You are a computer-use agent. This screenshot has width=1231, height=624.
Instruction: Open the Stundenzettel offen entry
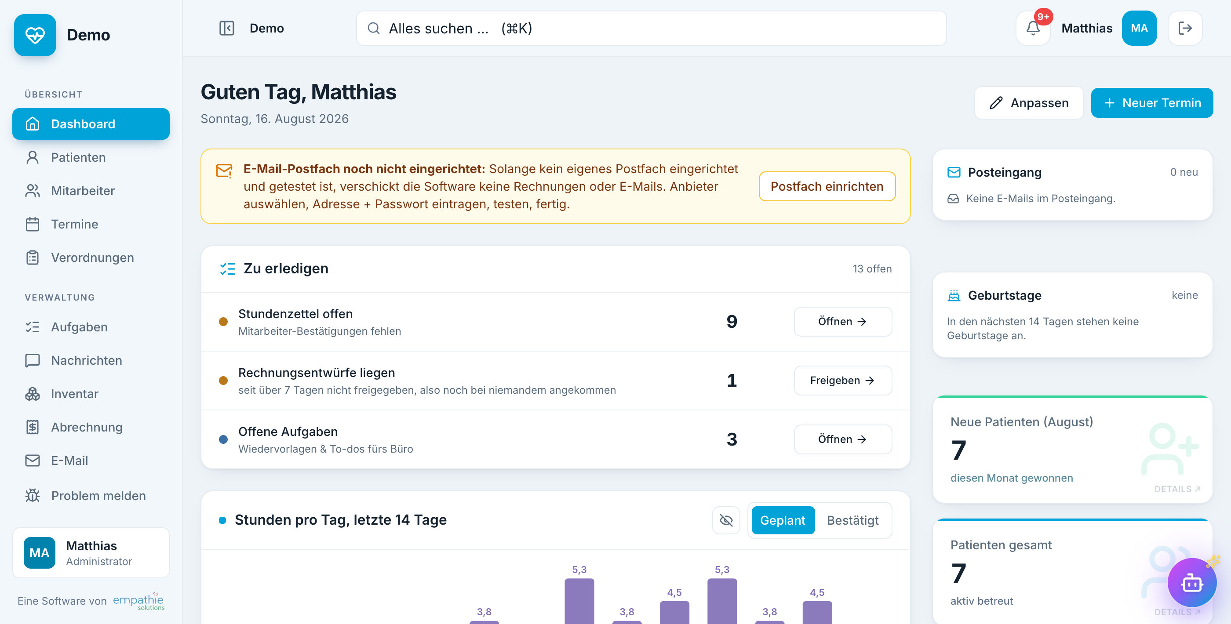click(842, 322)
